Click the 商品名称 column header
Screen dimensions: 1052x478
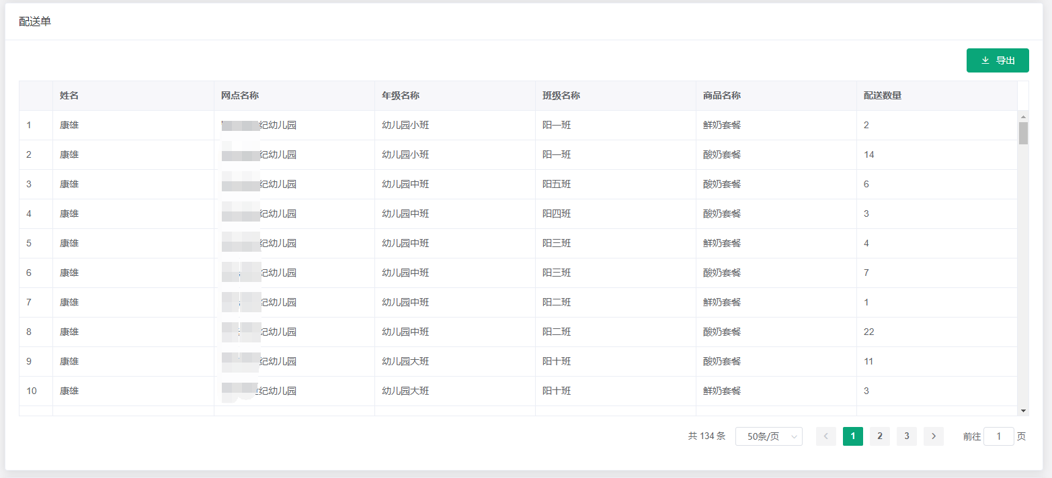(x=722, y=95)
